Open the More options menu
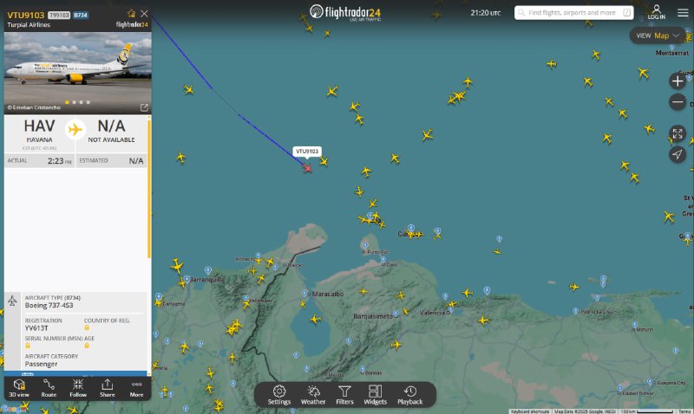 (x=136, y=388)
